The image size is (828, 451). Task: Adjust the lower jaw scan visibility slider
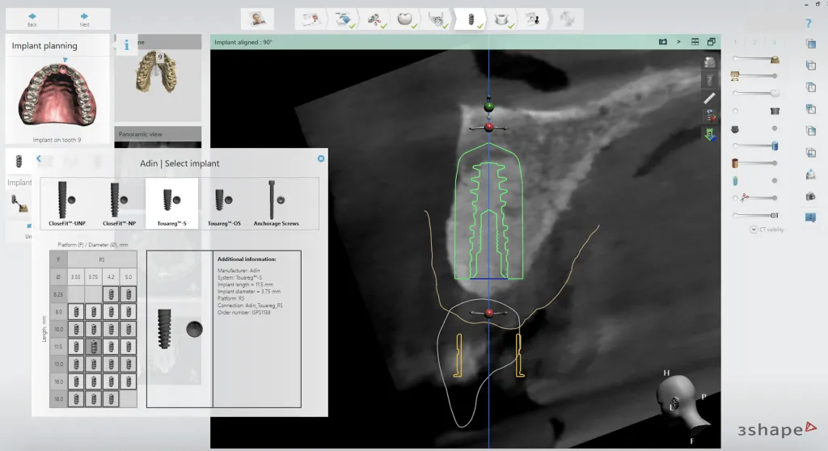754,75
